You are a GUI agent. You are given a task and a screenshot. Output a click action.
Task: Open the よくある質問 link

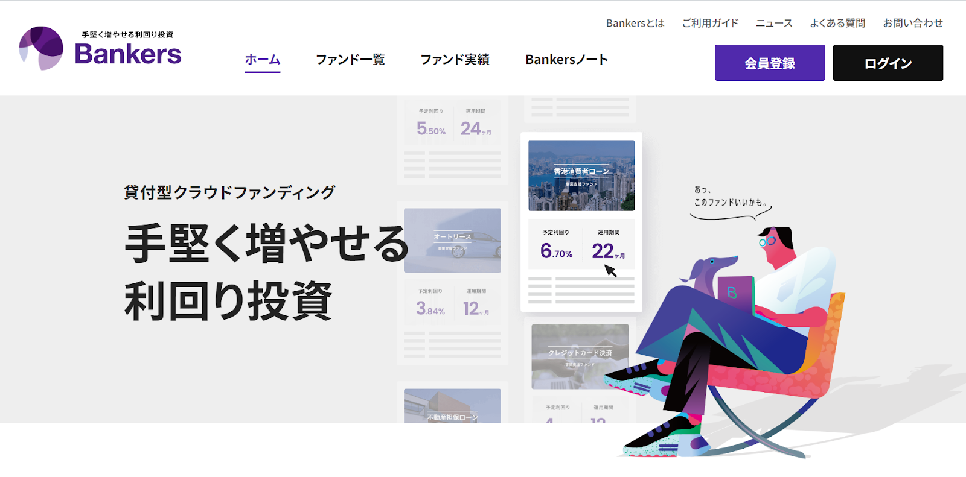[x=837, y=23]
